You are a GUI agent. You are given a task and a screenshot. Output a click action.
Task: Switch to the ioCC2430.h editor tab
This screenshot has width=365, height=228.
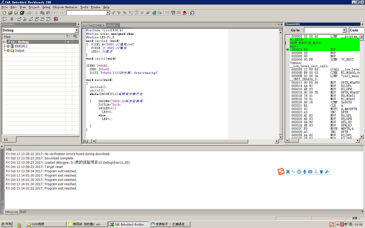pos(97,26)
